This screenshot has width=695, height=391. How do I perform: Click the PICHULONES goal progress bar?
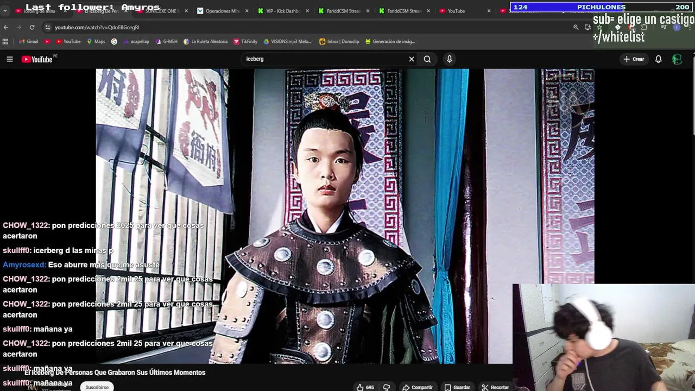(601, 7)
